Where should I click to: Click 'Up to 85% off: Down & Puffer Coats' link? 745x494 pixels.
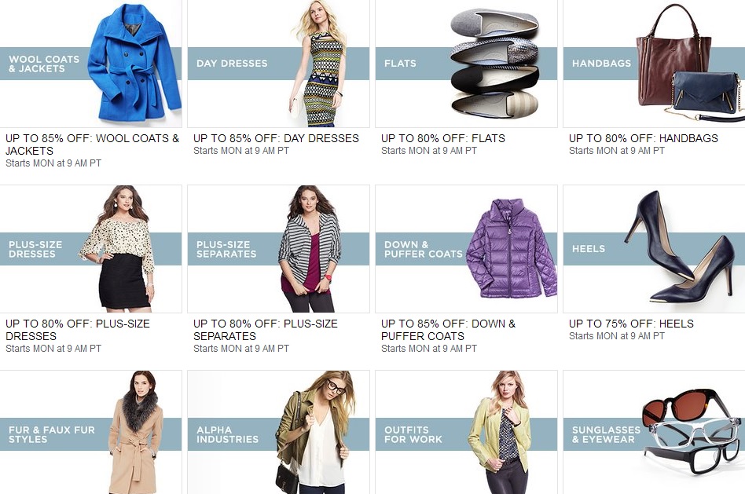pyautogui.click(x=448, y=330)
